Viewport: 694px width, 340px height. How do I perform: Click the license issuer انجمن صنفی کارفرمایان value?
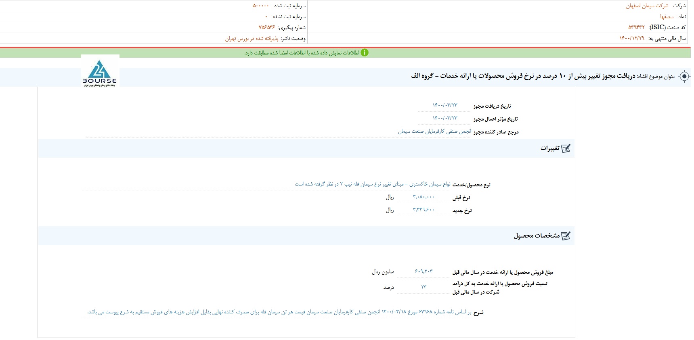point(434,131)
